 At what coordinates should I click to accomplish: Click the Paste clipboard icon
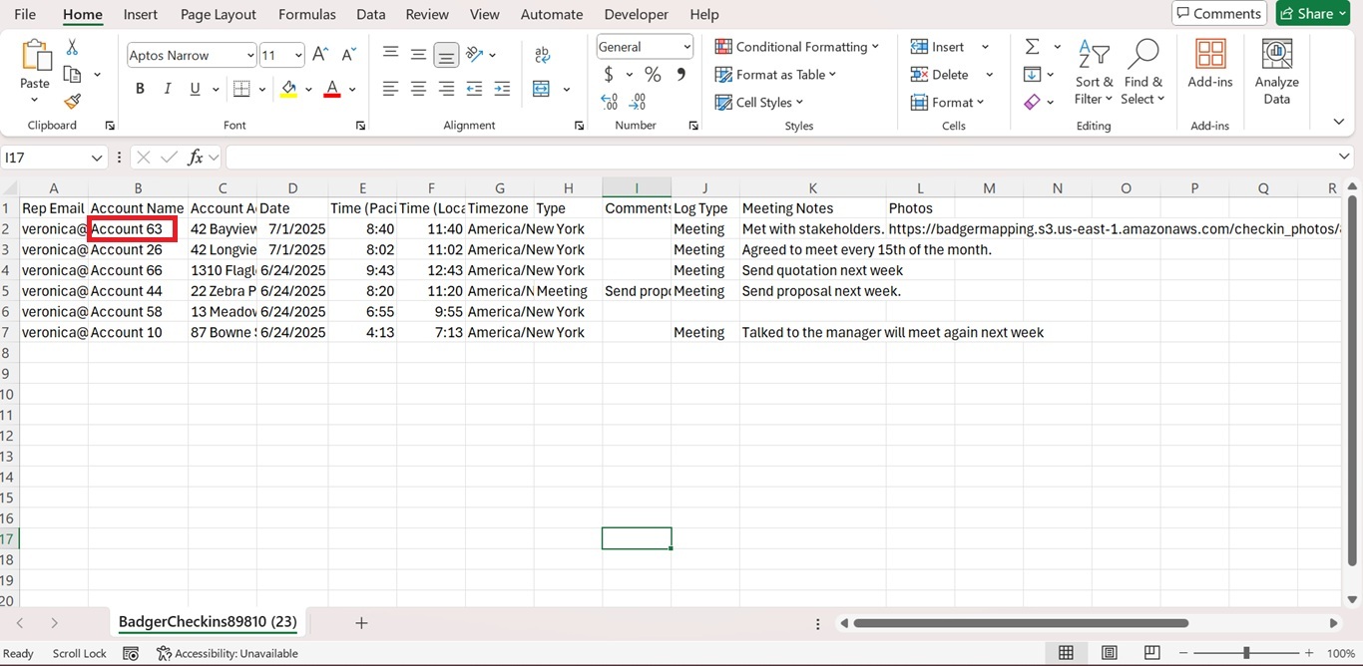(x=35, y=56)
